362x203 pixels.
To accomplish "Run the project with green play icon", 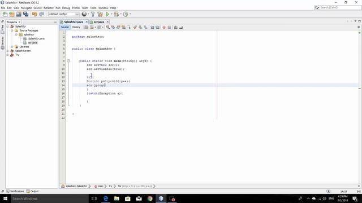I will tap(107, 14).
